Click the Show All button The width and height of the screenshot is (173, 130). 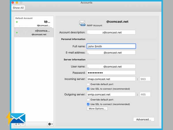click(18, 8)
